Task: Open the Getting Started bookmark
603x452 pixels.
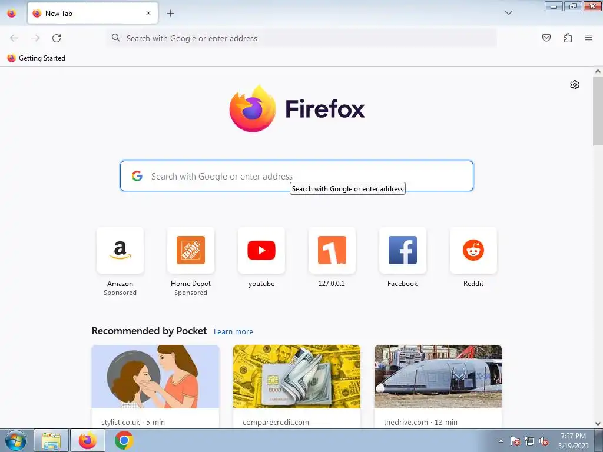Action: 37,58
